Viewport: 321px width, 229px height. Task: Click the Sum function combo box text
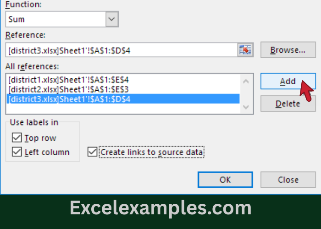tap(56, 19)
